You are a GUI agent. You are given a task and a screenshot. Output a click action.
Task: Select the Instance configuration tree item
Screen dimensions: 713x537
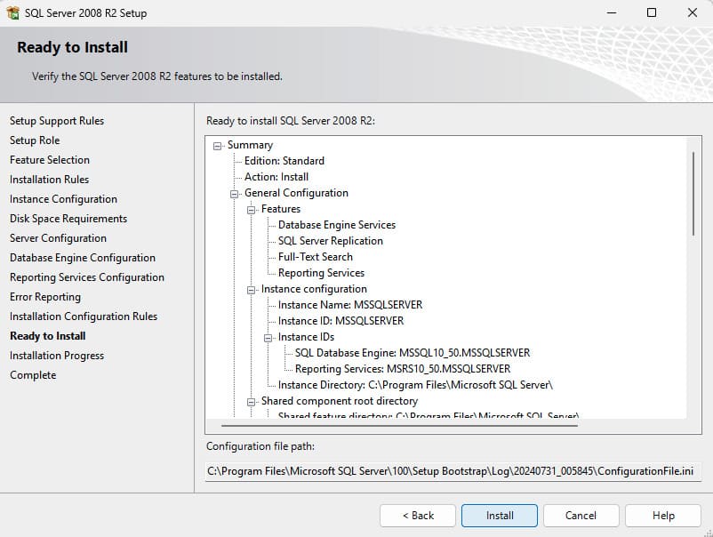coord(314,289)
